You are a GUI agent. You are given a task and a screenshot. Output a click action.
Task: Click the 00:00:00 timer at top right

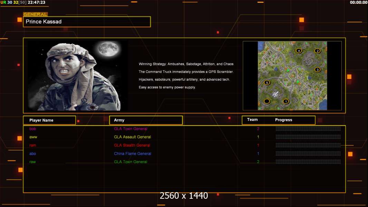[359, 2]
